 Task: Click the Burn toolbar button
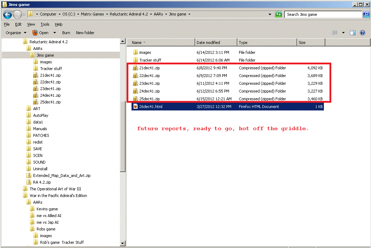tap(66, 33)
